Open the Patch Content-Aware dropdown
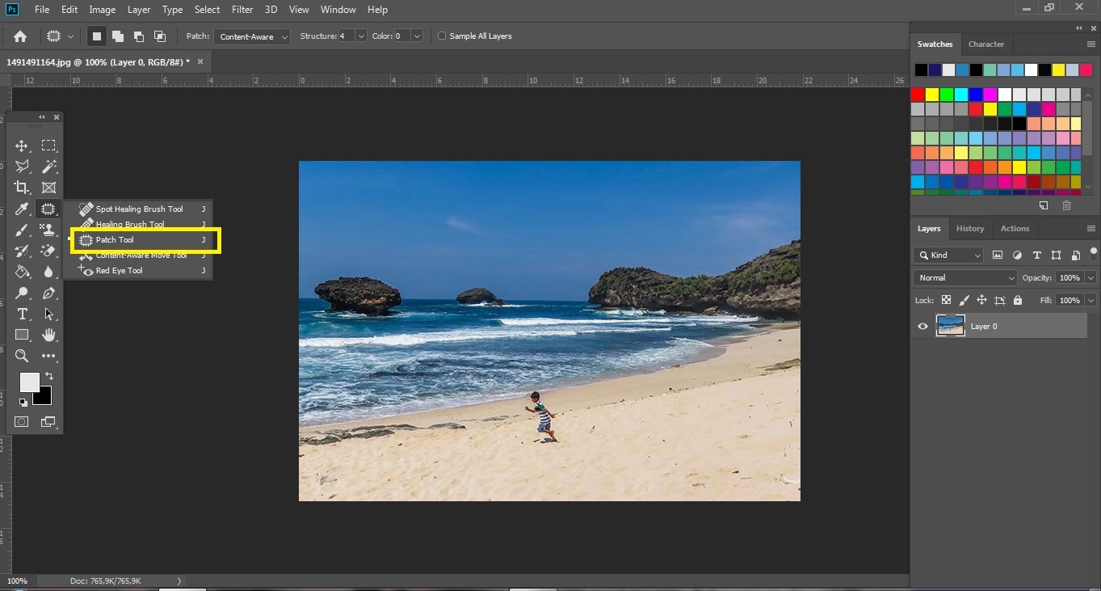 click(x=253, y=36)
